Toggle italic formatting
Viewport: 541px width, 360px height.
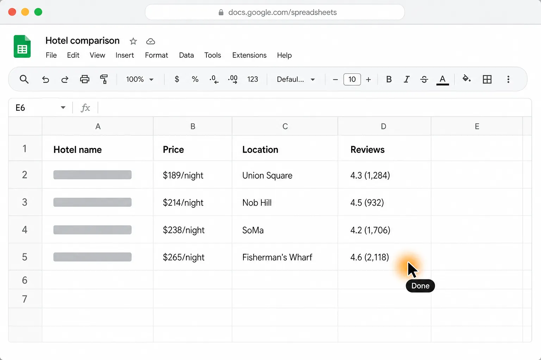pyautogui.click(x=406, y=79)
